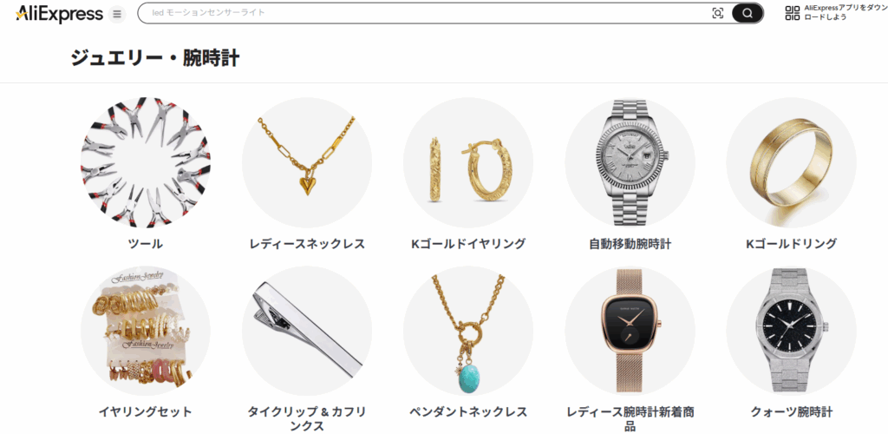Open the silver automatic watch image

click(x=630, y=162)
